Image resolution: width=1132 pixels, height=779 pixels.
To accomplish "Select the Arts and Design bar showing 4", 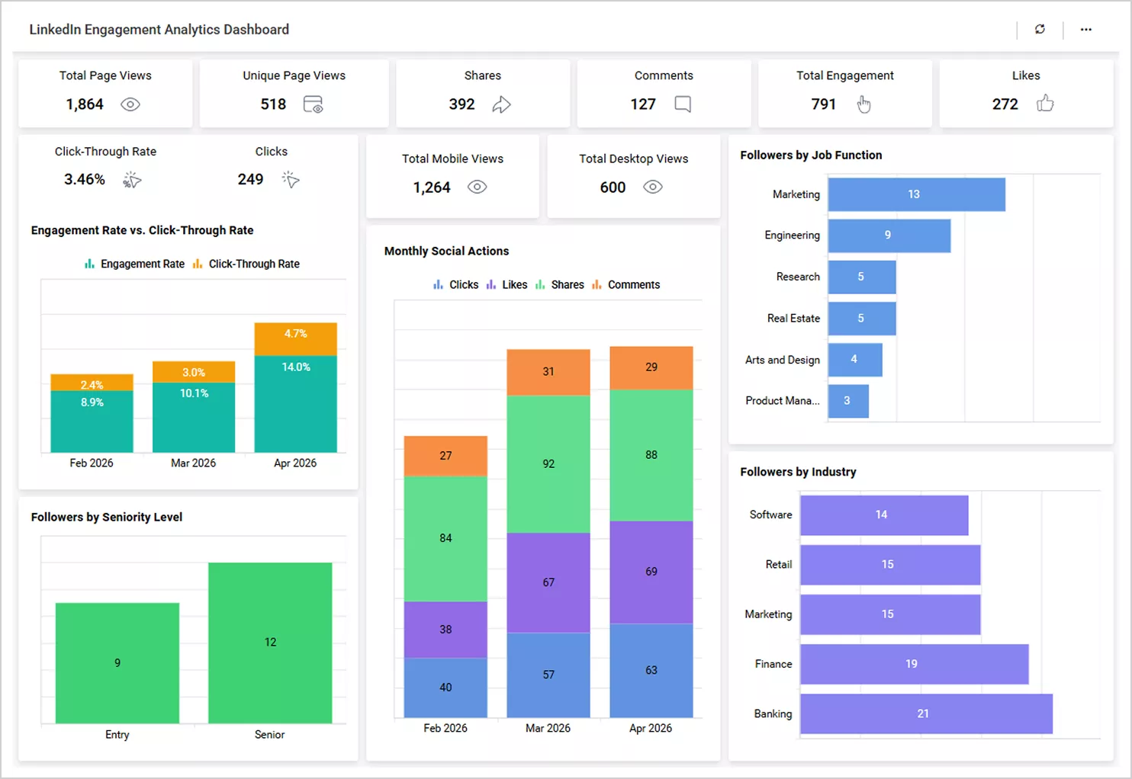I will 855,360.
